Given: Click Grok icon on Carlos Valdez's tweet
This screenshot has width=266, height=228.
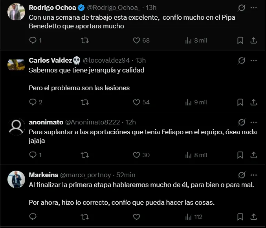Looking at the screenshot, I should [x=242, y=61].
